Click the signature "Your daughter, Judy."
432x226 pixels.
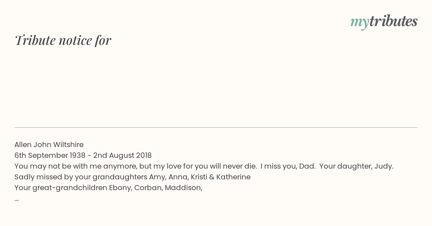click(356, 166)
